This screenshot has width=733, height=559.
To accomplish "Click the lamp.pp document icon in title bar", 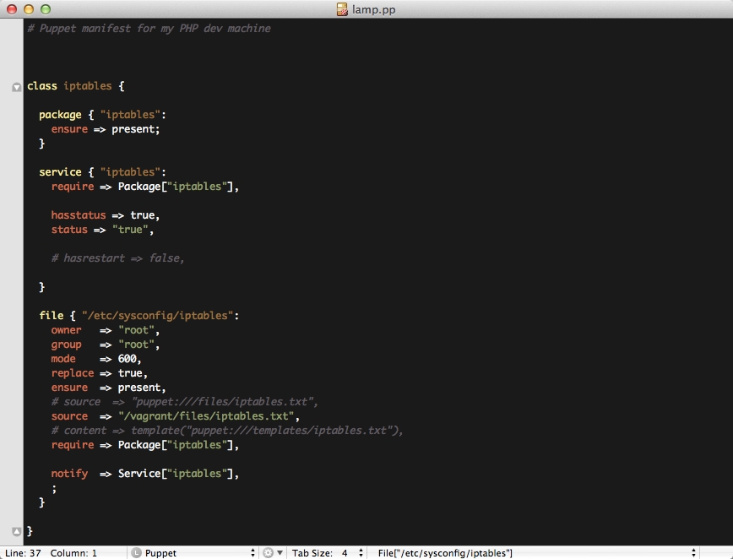I will click(x=342, y=9).
